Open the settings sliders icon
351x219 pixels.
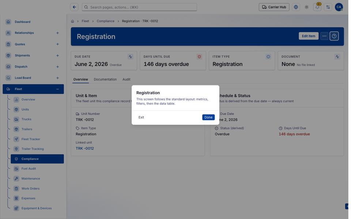[328, 7]
